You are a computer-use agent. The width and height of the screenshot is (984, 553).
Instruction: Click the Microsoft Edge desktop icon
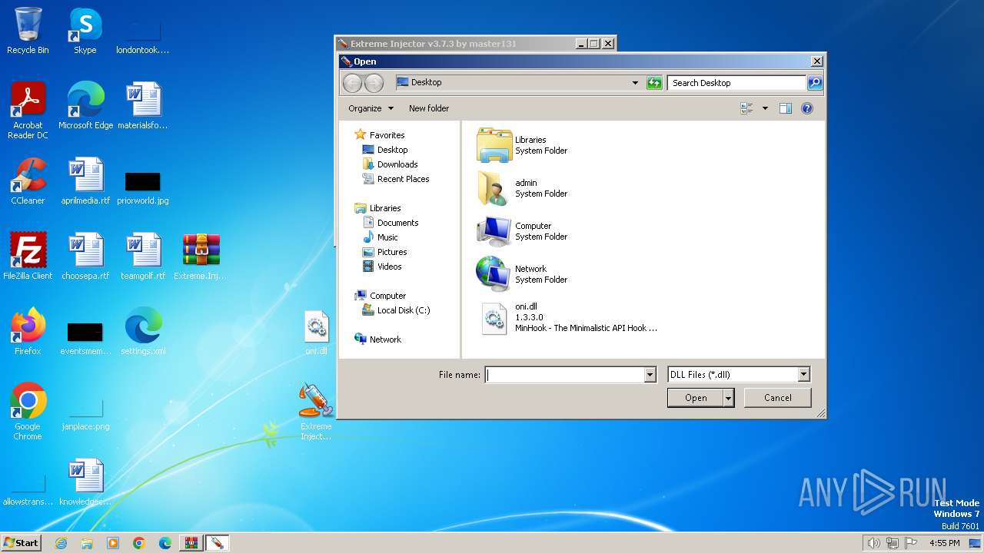85,106
